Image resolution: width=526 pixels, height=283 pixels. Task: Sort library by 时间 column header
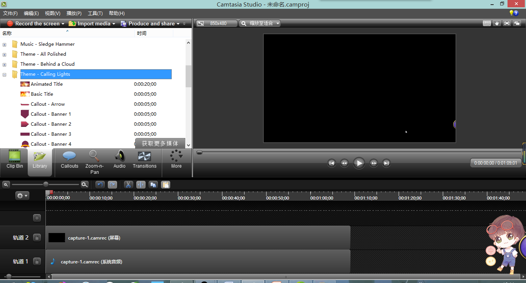click(154, 33)
